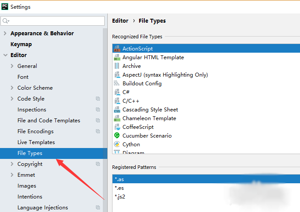Click the Angular HTML Template icon
Screen dimensions: 300x212
point(117,57)
